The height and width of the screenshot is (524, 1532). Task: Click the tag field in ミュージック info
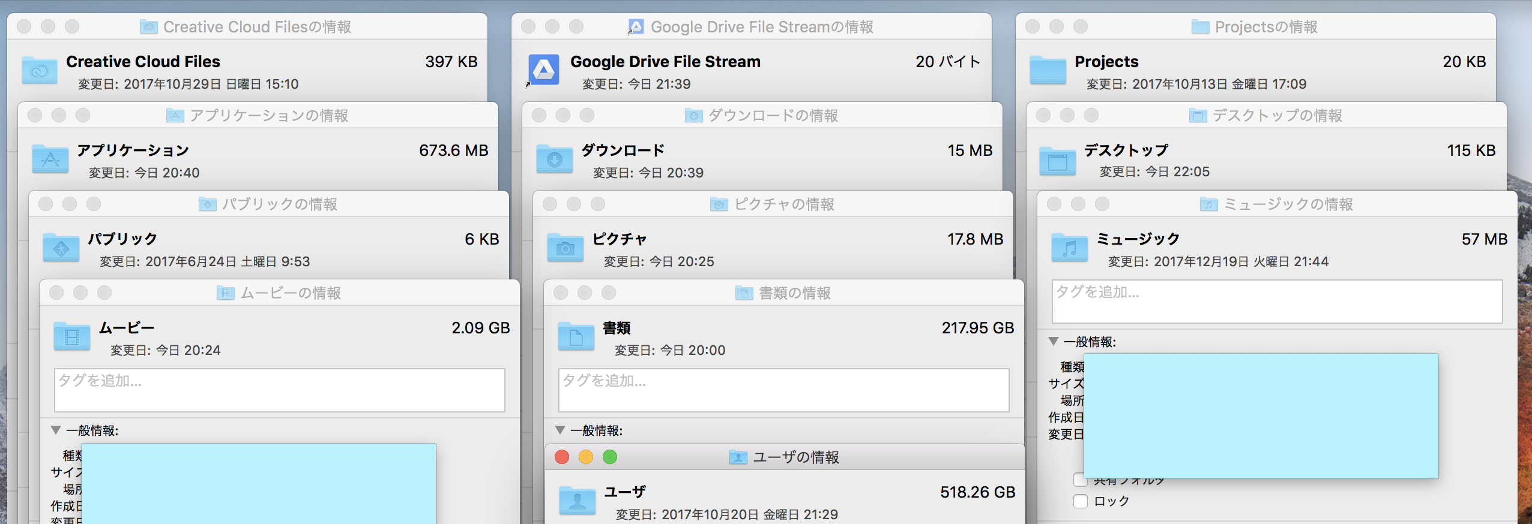pyautogui.click(x=1277, y=302)
